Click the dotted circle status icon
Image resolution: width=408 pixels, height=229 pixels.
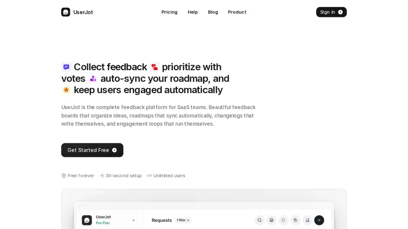(x=284, y=220)
